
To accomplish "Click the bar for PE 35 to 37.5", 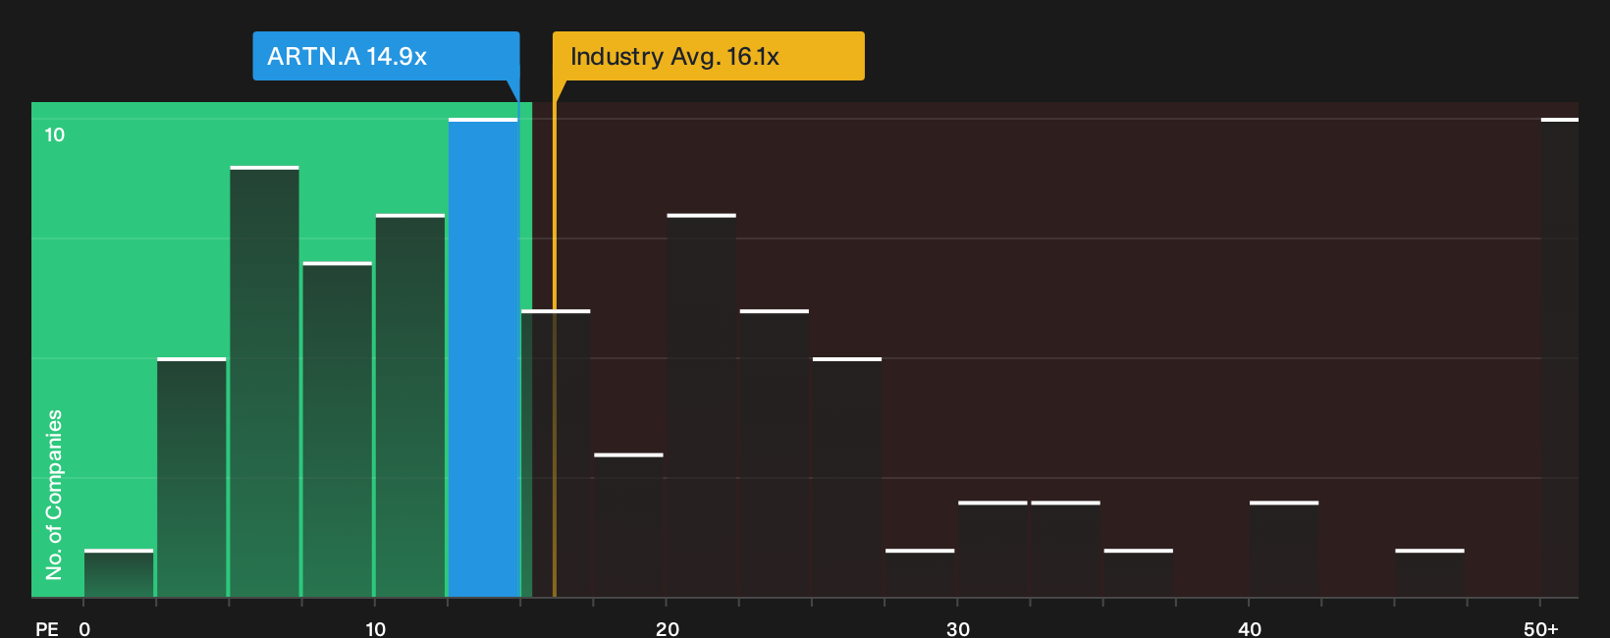I will pos(1139,573).
